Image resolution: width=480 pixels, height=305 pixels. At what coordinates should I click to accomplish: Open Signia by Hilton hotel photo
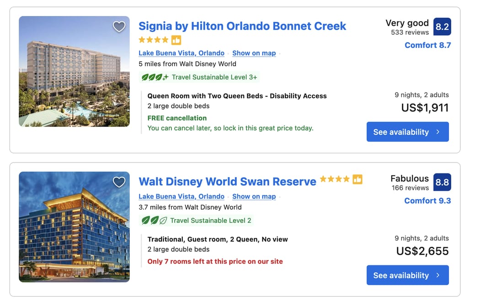pyautogui.click(x=74, y=72)
